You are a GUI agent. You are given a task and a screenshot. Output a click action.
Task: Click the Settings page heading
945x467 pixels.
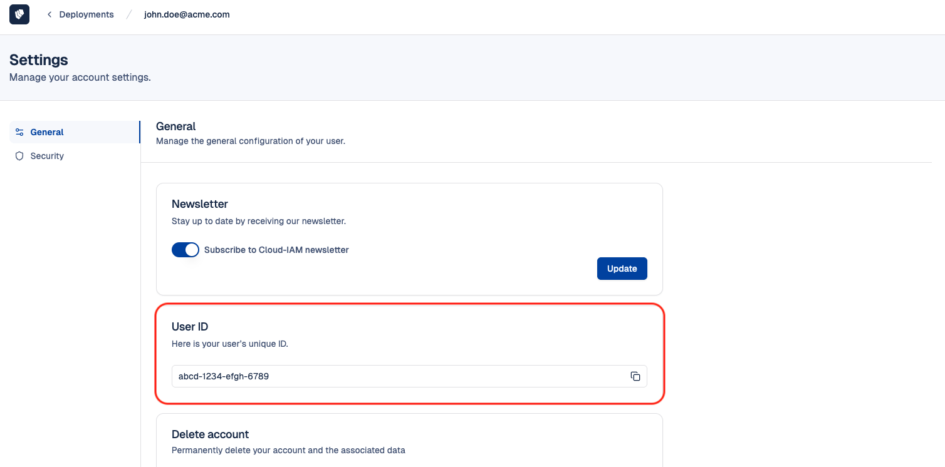click(39, 60)
